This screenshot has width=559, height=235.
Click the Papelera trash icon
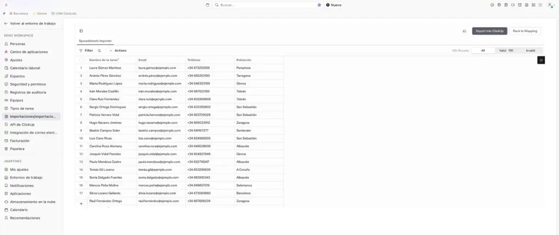(x=6, y=149)
